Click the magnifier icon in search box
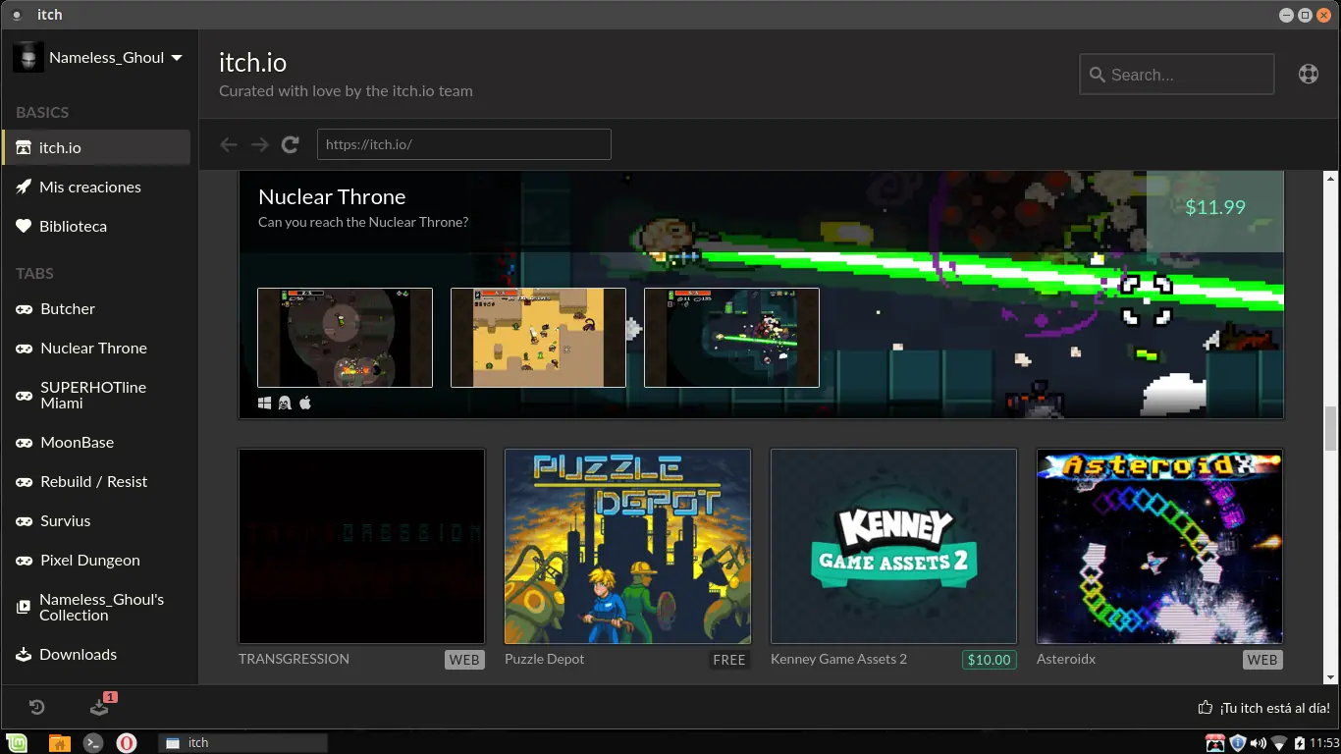 tap(1097, 75)
